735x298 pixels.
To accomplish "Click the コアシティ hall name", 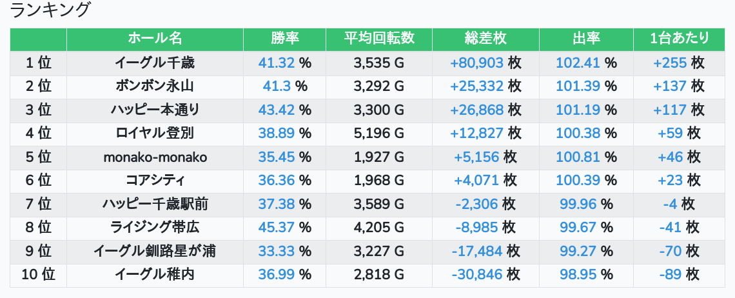I will click(x=155, y=181).
